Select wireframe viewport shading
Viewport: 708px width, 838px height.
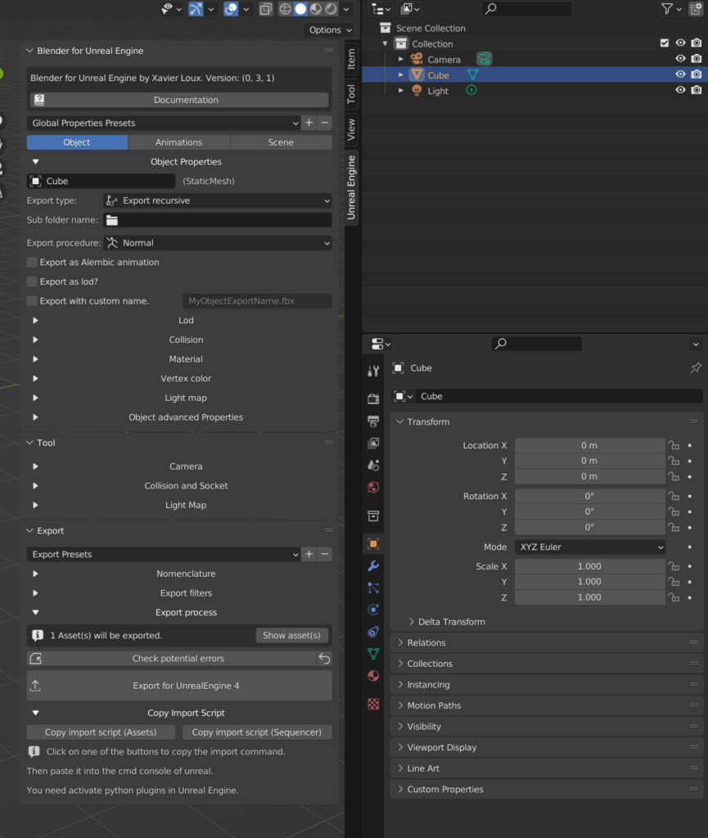point(286,8)
